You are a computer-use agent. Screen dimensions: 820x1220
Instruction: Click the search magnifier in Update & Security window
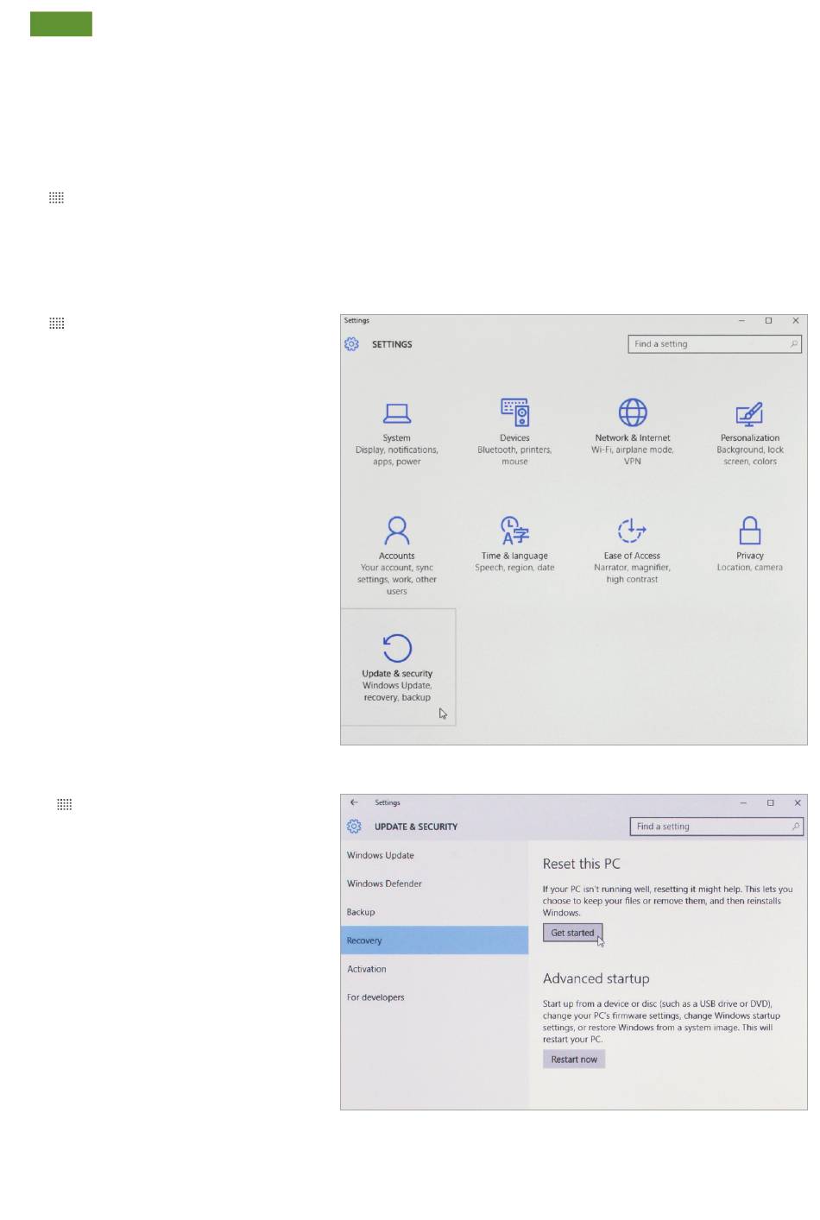click(x=796, y=827)
